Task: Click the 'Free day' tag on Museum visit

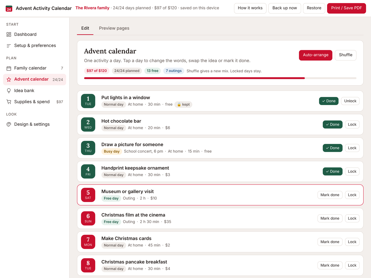Action: [111, 198]
